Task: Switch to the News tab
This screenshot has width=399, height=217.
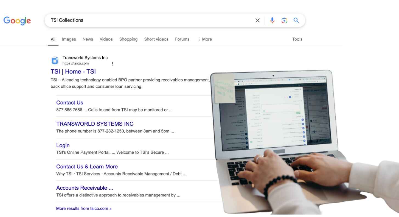Action: point(88,39)
